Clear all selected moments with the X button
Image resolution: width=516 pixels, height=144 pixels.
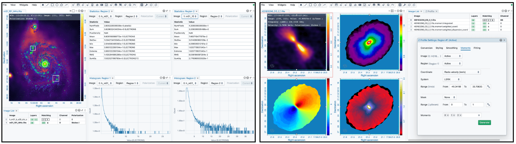coord(479,115)
